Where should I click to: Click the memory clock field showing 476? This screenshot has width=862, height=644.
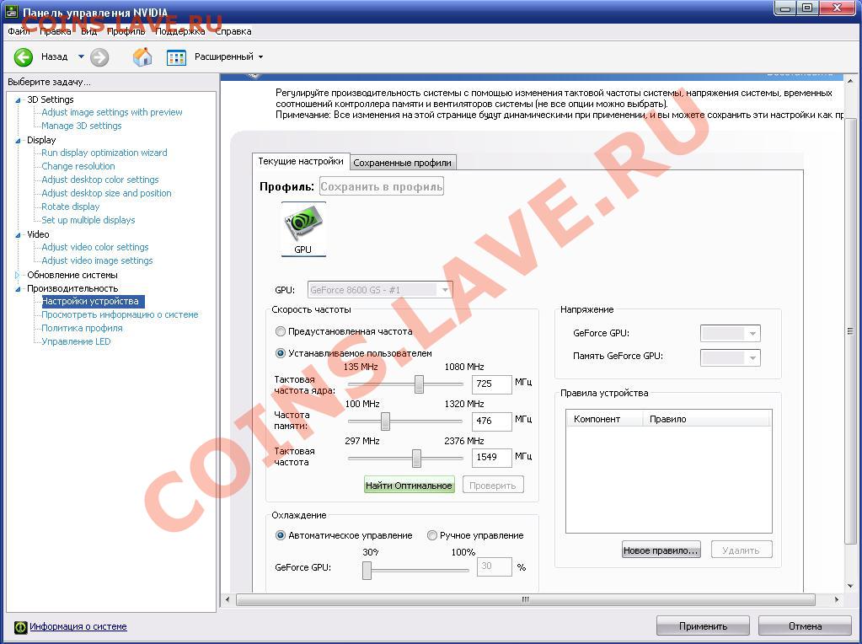pos(492,421)
